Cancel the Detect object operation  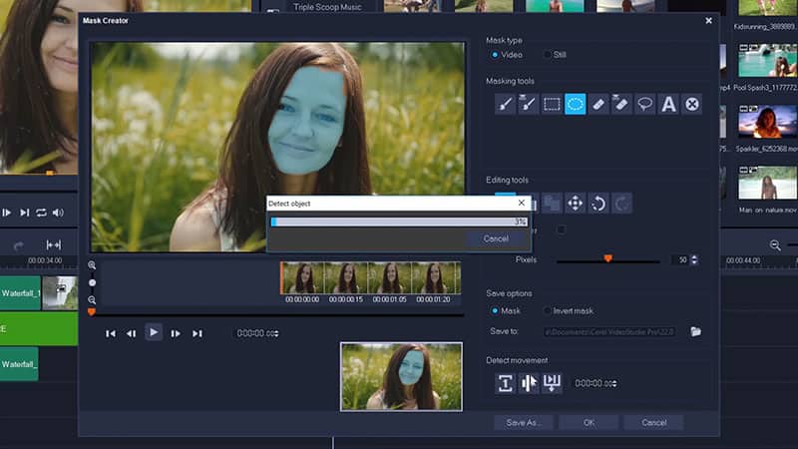[x=496, y=238]
